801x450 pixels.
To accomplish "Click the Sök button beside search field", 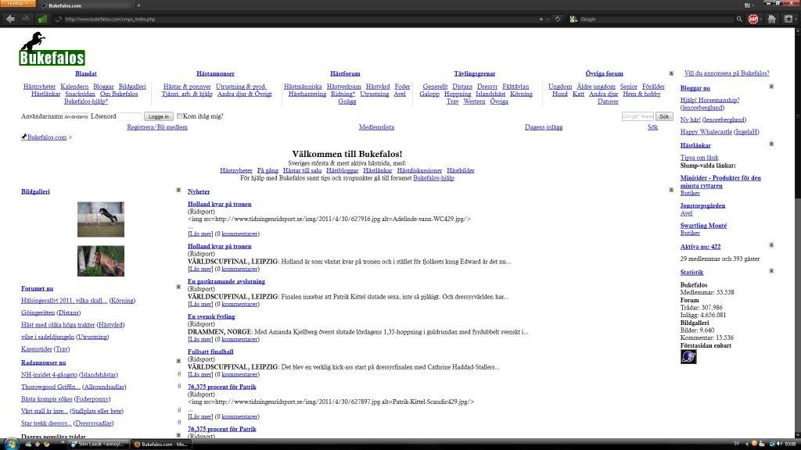I will coord(664,116).
